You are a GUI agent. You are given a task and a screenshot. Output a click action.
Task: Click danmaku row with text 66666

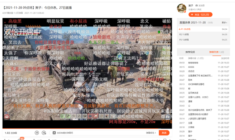(204, 67)
